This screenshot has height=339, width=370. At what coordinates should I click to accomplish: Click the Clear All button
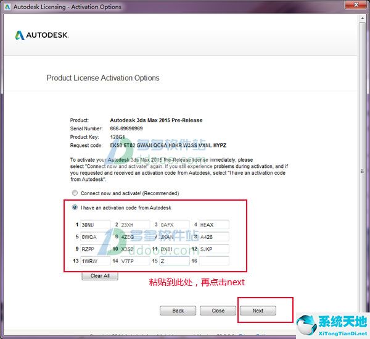[100, 276]
